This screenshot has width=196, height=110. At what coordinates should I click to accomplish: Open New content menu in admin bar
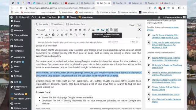42,17
